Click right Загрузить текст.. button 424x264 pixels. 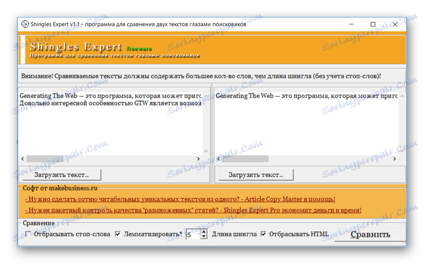pos(256,175)
